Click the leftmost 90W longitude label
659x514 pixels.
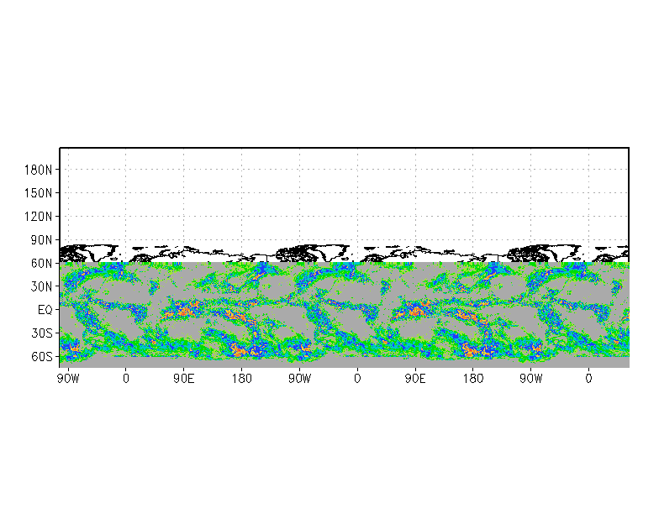68,379
